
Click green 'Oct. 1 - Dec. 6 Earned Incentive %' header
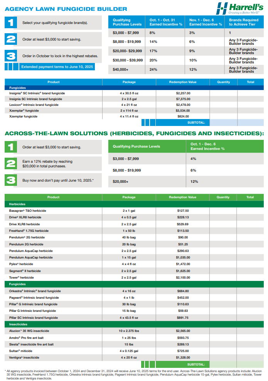pos(225,146)
